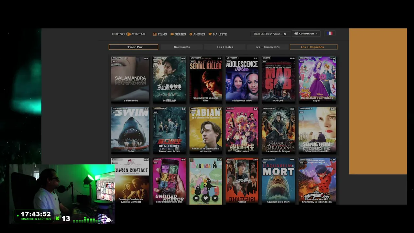
Task: Open the Descendants: Le Mariage Royal poster
Action: click(317, 80)
